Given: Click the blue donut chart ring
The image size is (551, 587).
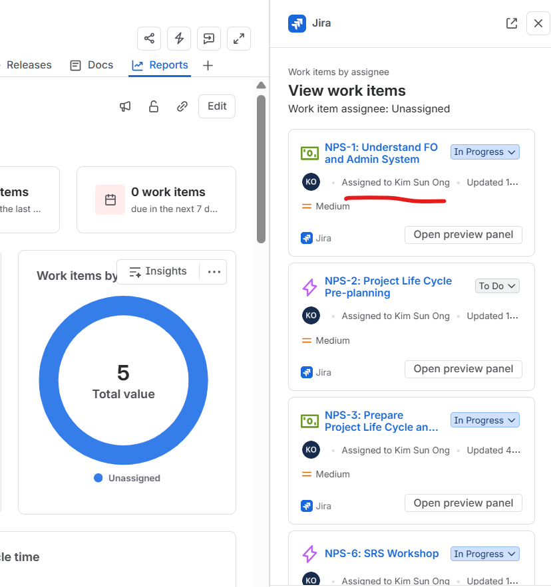Looking at the screenshot, I should click(x=49, y=380).
